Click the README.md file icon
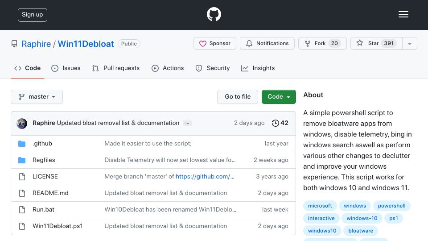428x241 pixels. (x=22, y=193)
